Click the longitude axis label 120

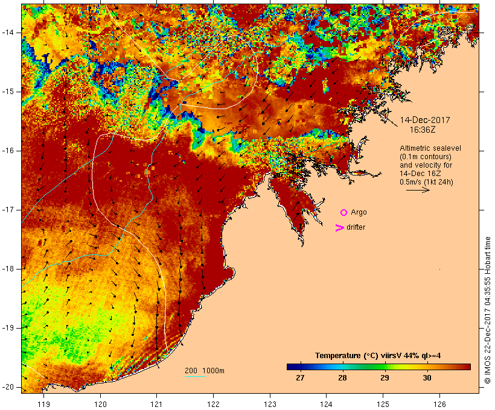click(x=100, y=404)
